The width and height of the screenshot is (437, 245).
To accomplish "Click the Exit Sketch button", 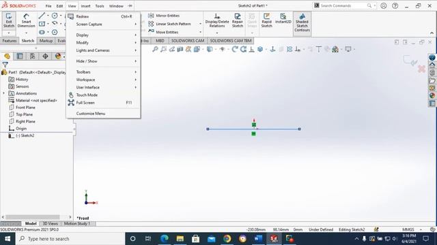I will (x=9, y=20).
